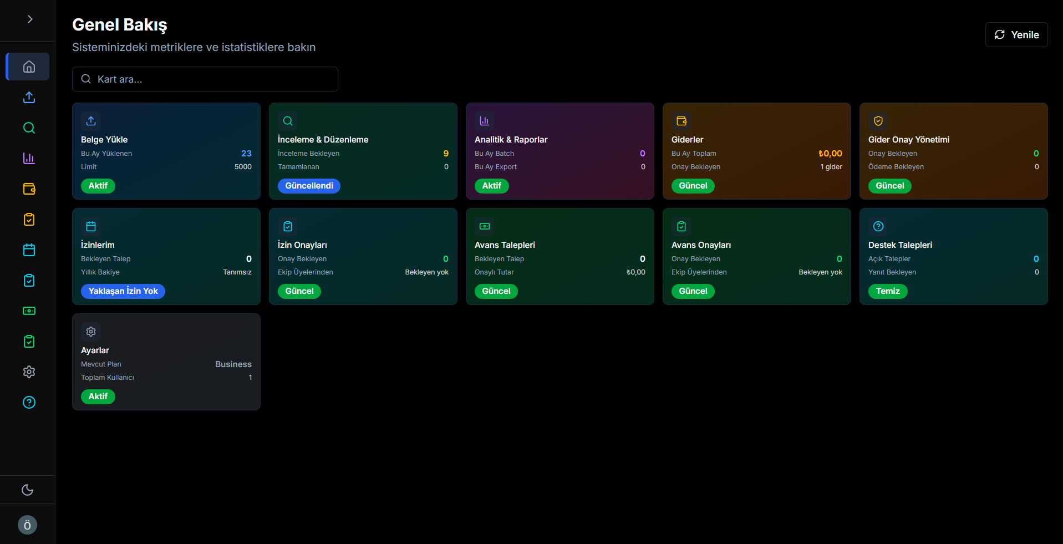Open the Belge Yükle card
Viewport: 1063px width, 544px height.
(x=166, y=151)
